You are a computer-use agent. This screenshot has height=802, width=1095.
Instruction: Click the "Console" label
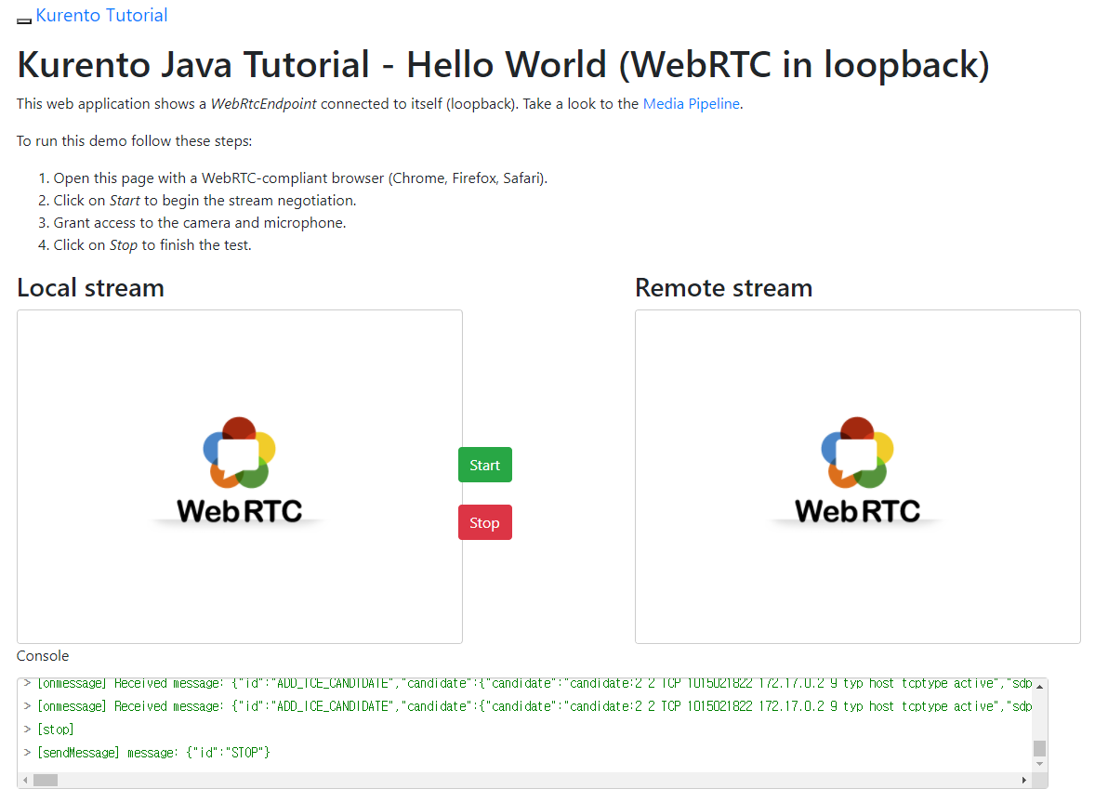point(43,656)
